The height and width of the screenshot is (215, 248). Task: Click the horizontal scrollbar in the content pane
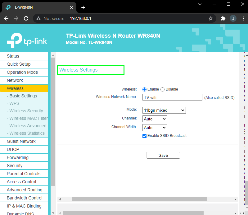click(x=139, y=199)
